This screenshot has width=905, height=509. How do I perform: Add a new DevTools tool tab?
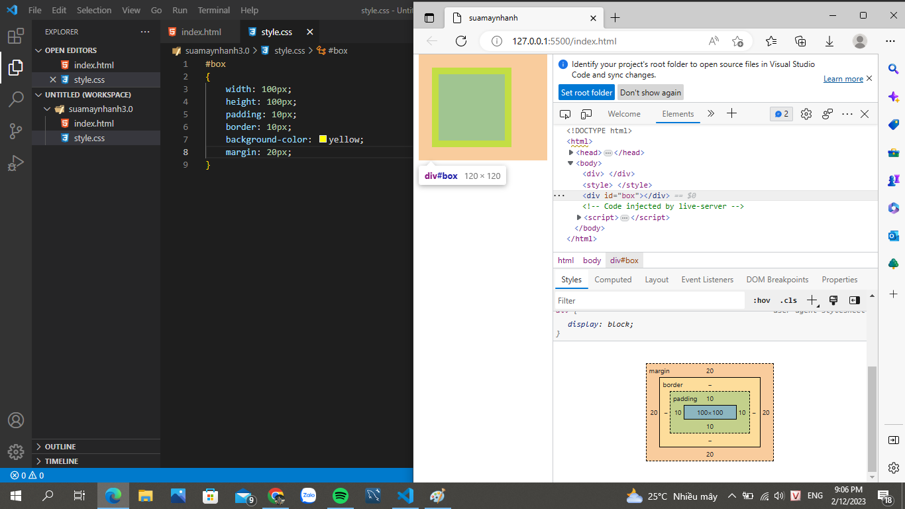(731, 113)
